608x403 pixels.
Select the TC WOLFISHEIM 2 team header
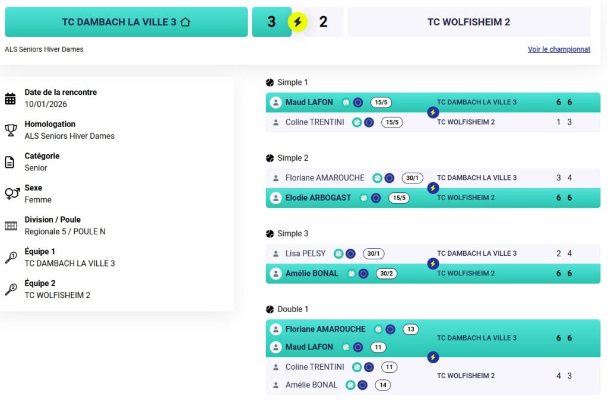(x=468, y=22)
